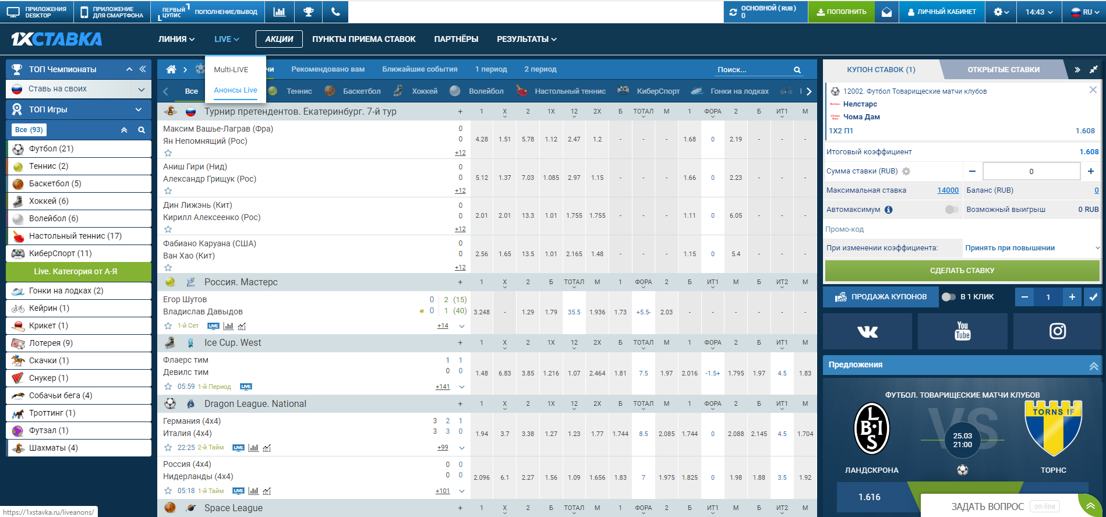Open the Instagram page icon
The width and height of the screenshot is (1106, 517).
pos(1057,331)
